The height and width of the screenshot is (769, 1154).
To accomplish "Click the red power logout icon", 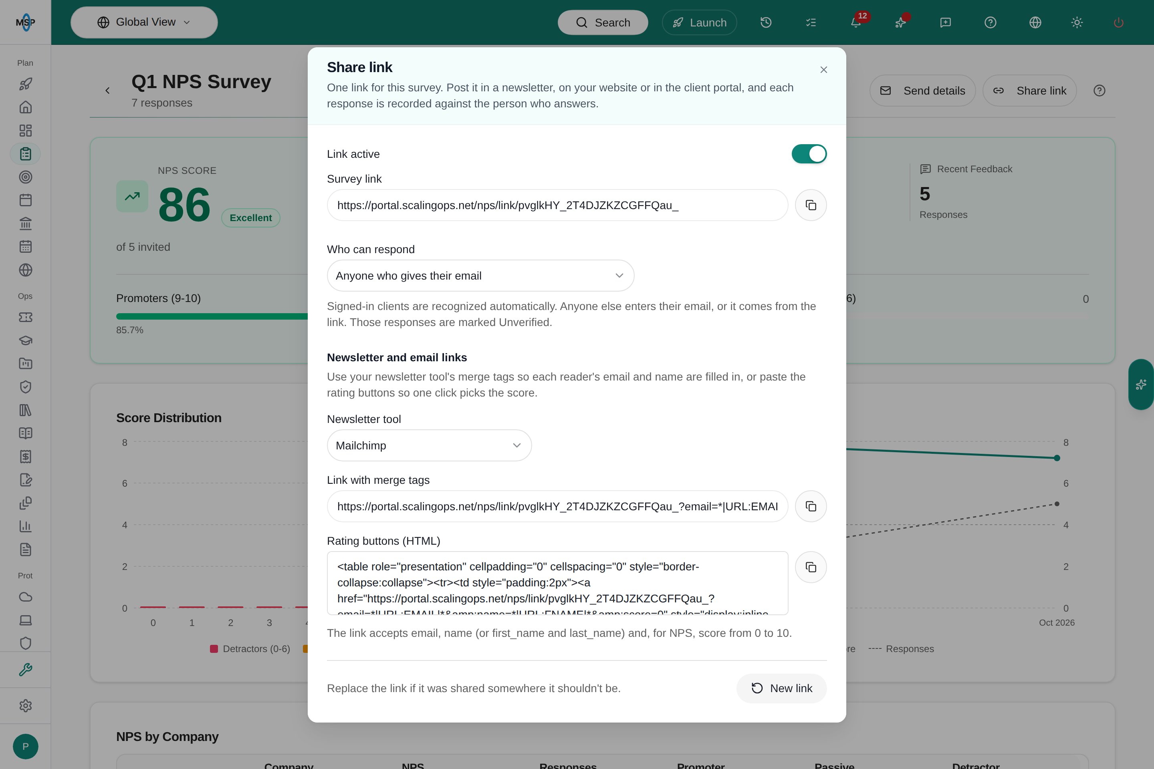I will point(1119,22).
